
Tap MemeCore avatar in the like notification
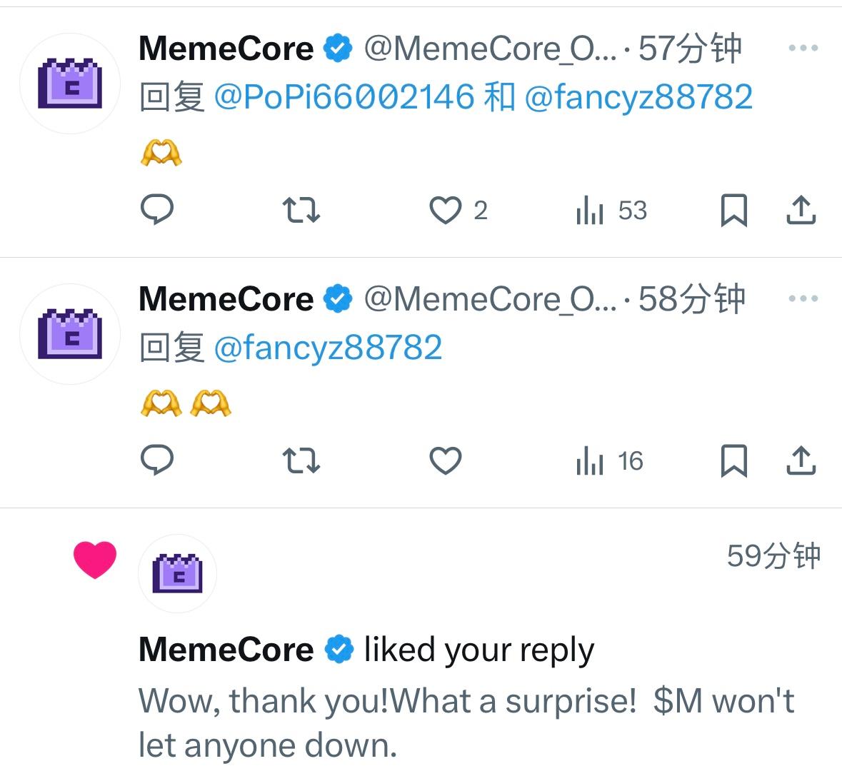(177, 573)
